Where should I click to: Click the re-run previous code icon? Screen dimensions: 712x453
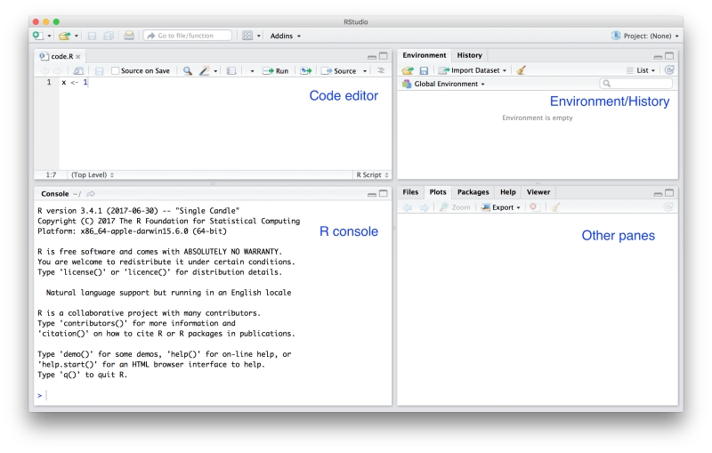306,71
